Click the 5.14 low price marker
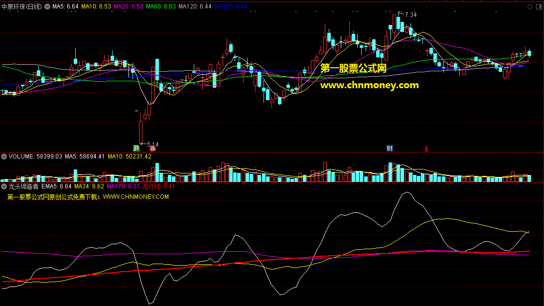The width and height of the screenshot is (544, 306). [x=152, y=144]
